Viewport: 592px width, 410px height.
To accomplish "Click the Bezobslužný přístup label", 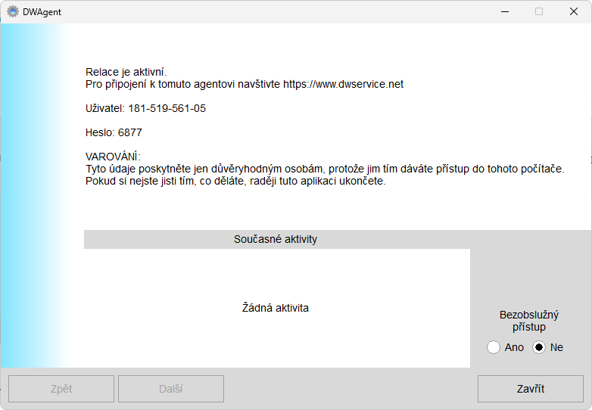I will tap(529, 321).
